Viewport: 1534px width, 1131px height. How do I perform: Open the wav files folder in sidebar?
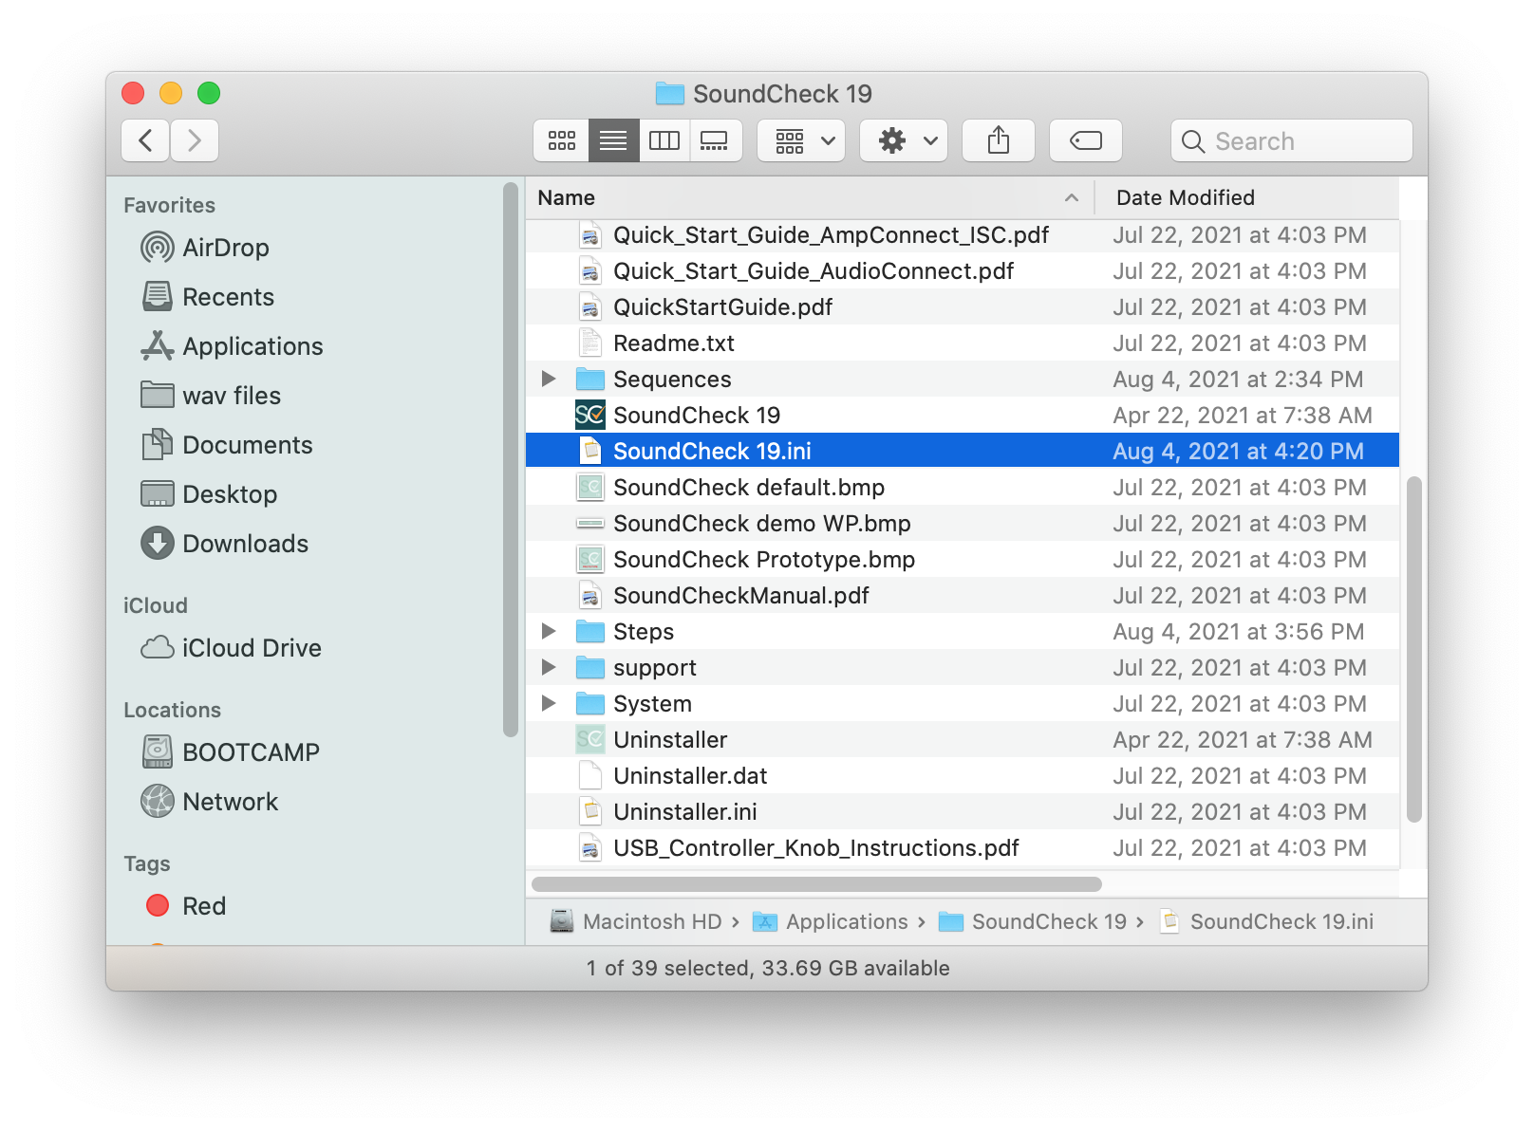210,396
